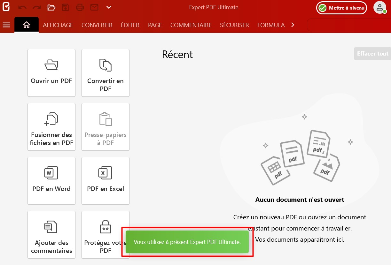
Task: Click the PDF en Excel tile
Action: [x=106, y=181]
